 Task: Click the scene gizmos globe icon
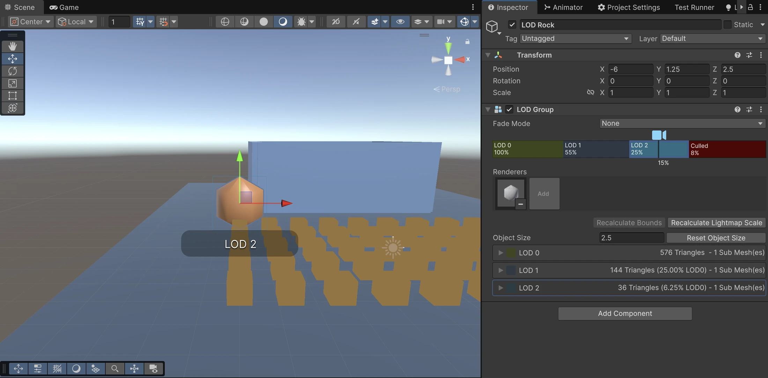(464, 22)
